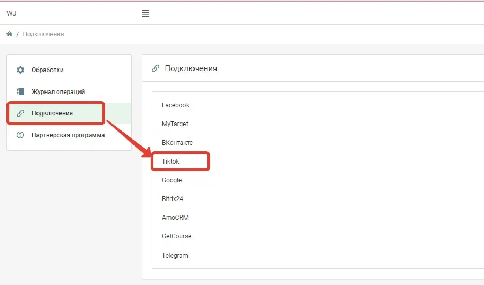The width and height of the screenshot is (484, 285).
Task: Open ВКонтакте connection
Action: [177, 142]
